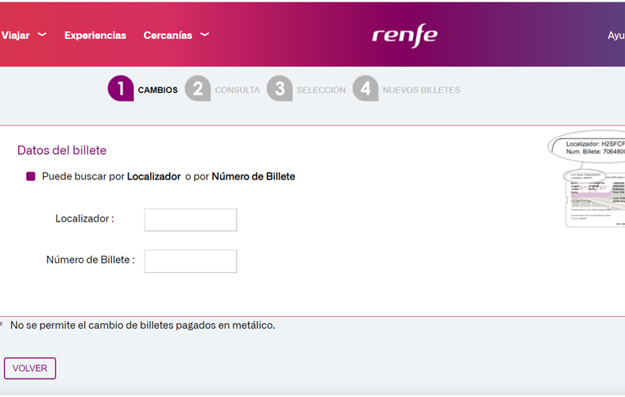Click the step 2 circle icon
The width and height of the screenshot is (625, 397).
point(198,89)
